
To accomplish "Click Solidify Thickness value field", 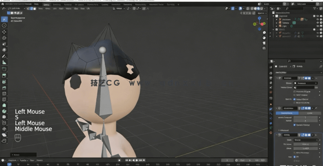I will (x=306, y=144).
